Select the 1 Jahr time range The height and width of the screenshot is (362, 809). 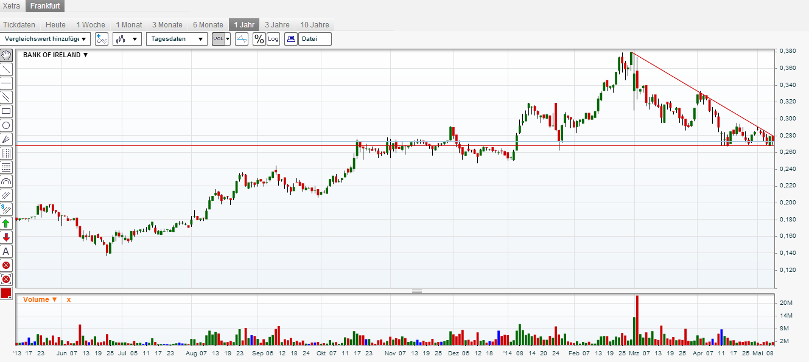click(244, 25)
